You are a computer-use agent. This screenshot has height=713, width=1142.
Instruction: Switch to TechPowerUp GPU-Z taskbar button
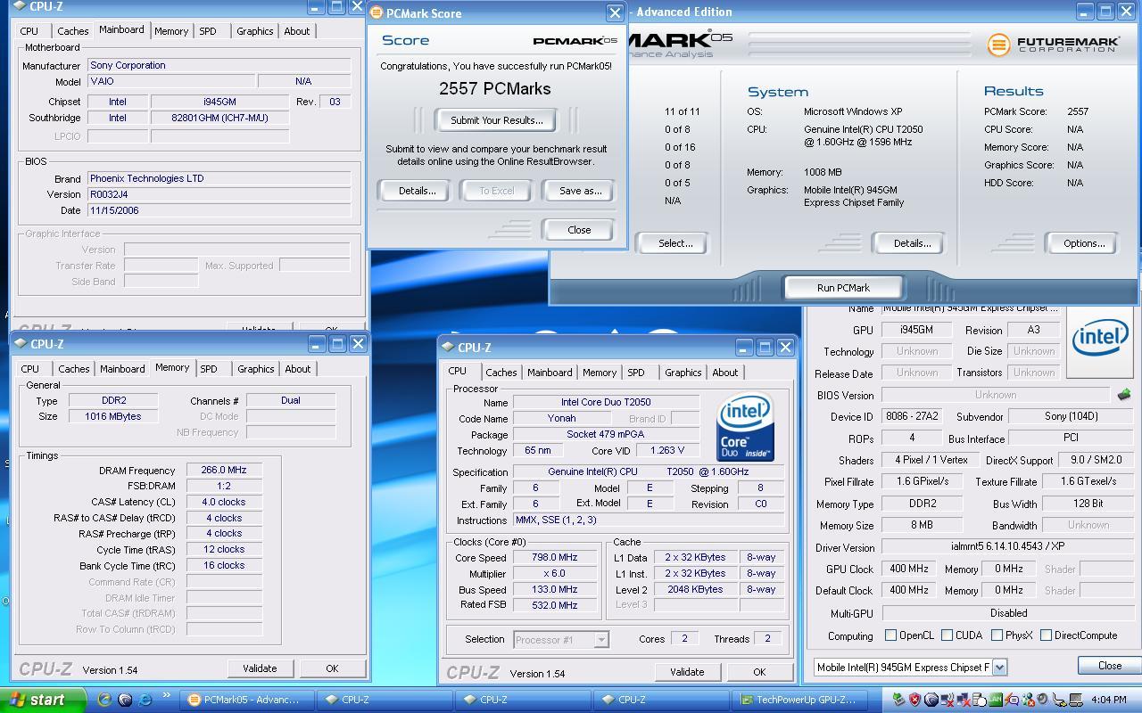coord(800,700)
